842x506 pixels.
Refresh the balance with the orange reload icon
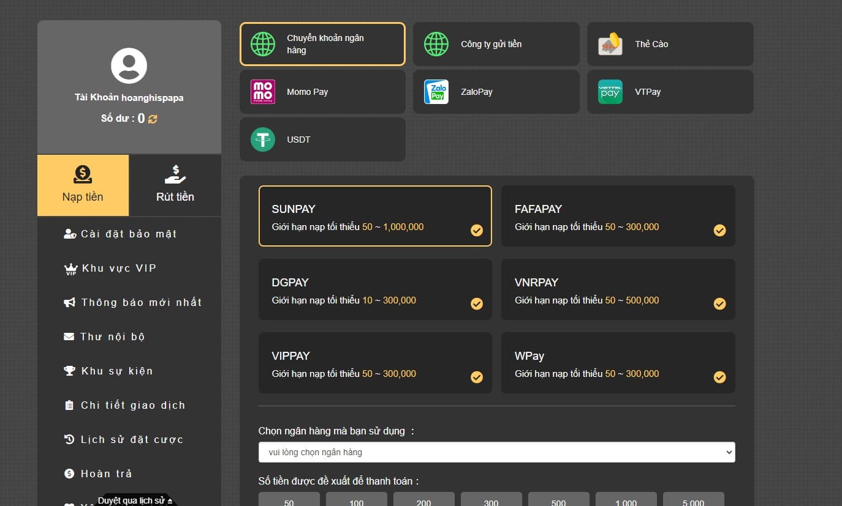(153, 119)
